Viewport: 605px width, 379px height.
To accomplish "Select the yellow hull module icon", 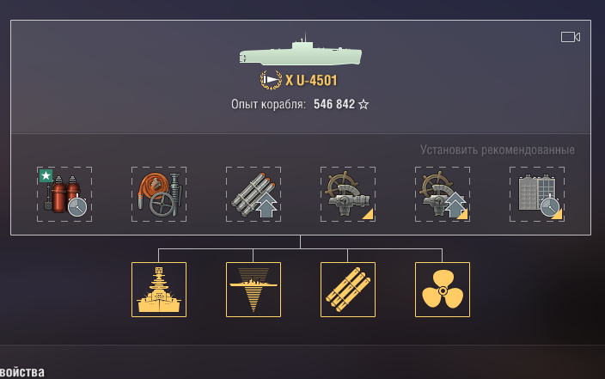I will point(159,290).
